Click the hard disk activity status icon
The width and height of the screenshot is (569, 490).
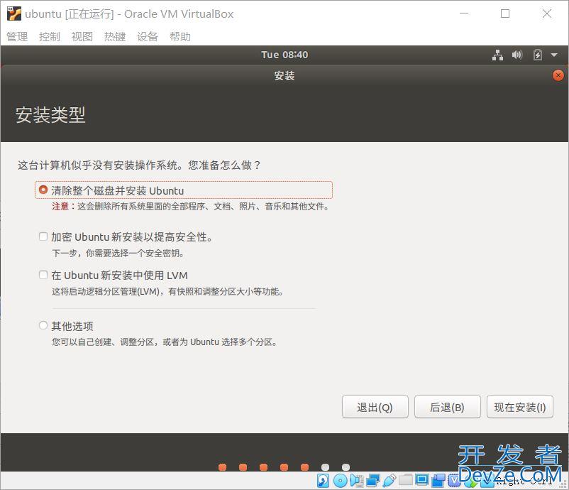[x=323, y=481]
